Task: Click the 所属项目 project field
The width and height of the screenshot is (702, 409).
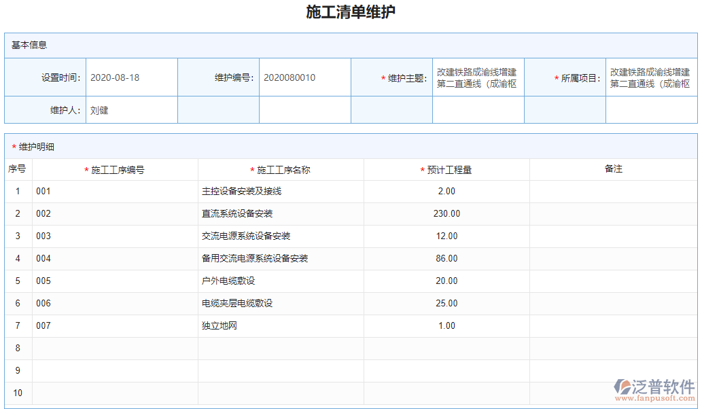Action: pos(652,77)
